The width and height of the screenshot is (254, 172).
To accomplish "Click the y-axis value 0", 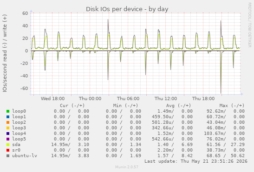I will [x=26, y=51].
